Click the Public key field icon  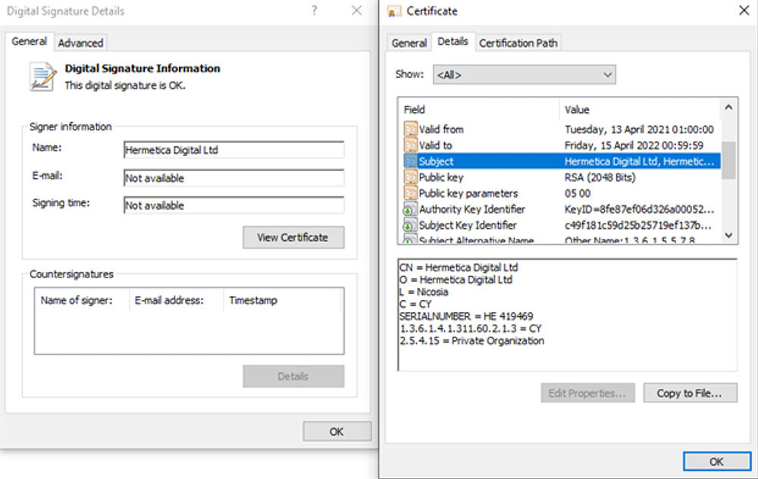[411, 177]
